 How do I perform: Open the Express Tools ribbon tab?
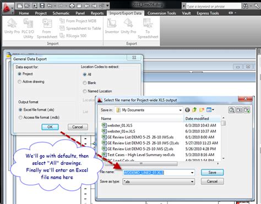[x=208, y=13]
